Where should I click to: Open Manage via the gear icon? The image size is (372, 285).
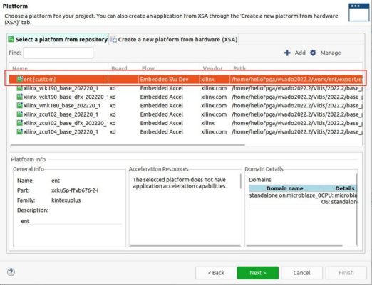point(313,53)
